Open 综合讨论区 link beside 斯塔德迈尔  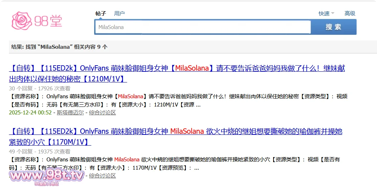click(x=102, y=113)
